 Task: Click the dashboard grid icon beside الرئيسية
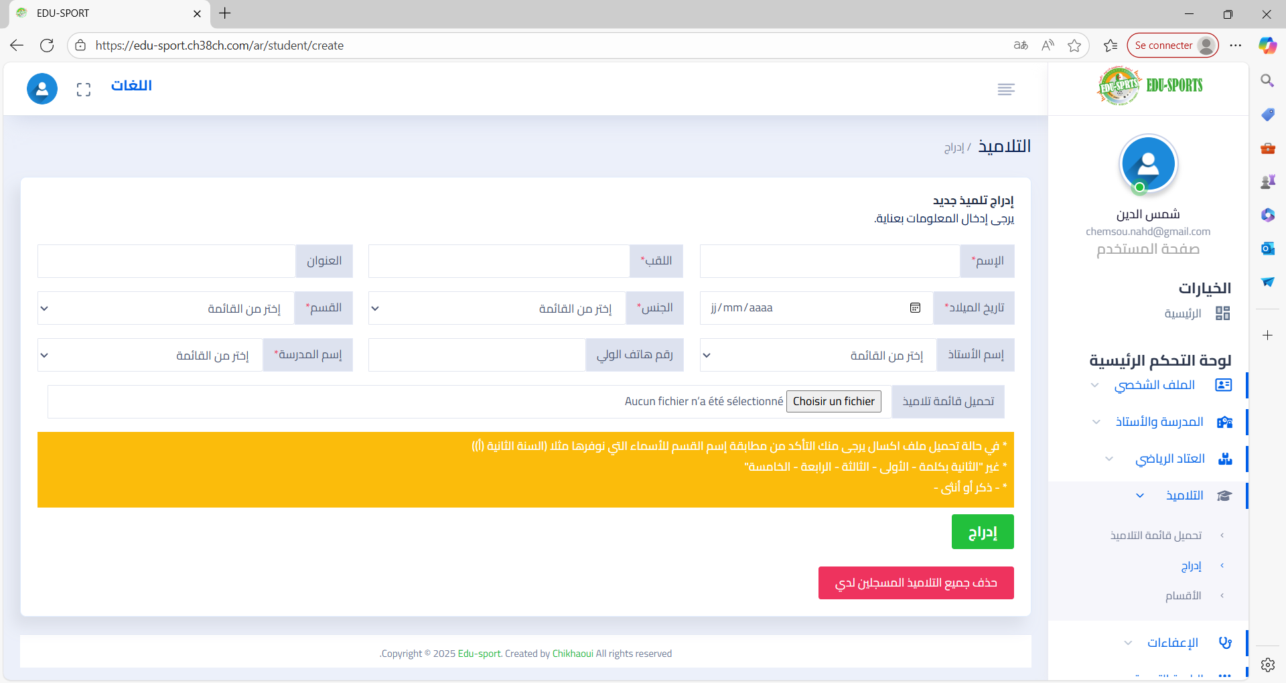[1222, 313]
